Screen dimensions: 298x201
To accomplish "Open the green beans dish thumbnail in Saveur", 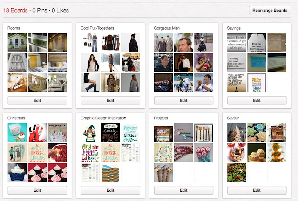I will 237,173.
